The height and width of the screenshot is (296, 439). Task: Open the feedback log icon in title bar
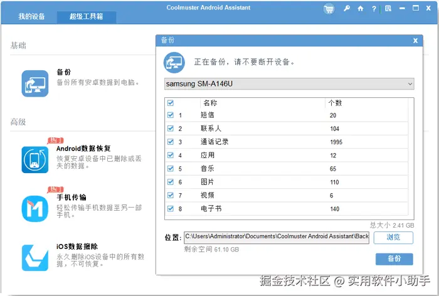click(388, 8)
